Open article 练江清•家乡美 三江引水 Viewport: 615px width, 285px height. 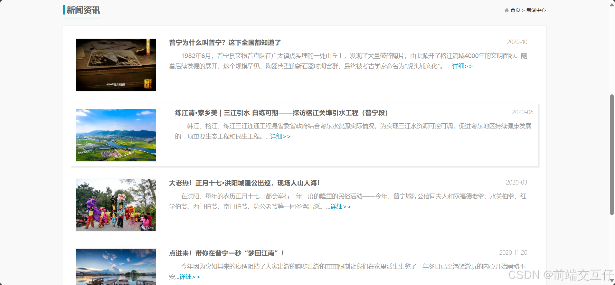pos(281,113)
